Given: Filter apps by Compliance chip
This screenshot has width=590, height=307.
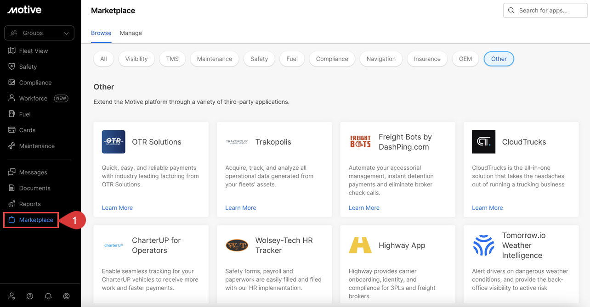Looking at the screenshot, I should coord(332,59).
